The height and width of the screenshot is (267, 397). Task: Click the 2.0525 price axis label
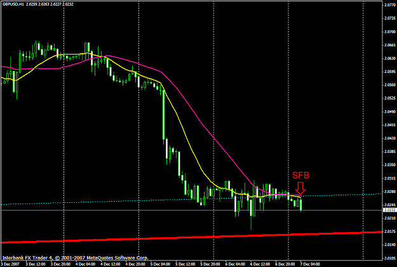click(x=390, y=98)
